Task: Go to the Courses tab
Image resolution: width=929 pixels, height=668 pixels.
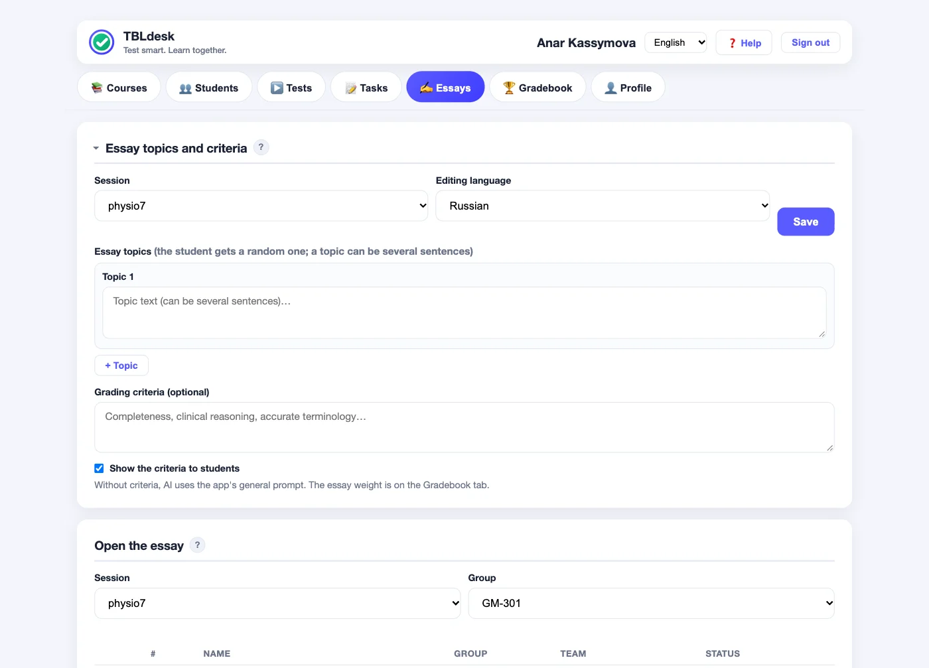Action: tap(119, 88)
